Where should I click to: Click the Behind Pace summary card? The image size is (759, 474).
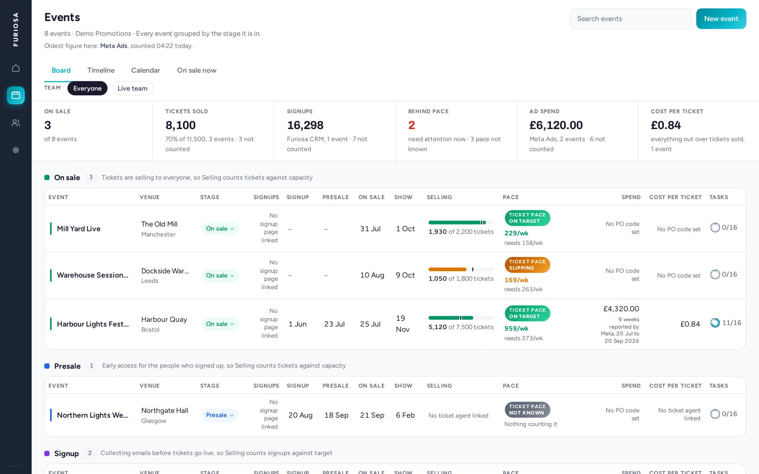(x=456, y=131)
